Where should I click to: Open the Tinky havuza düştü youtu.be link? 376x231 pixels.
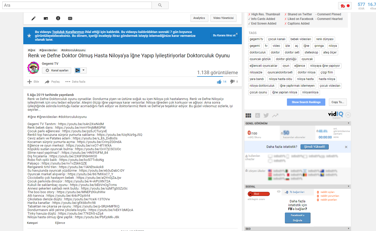coord(81,214)
